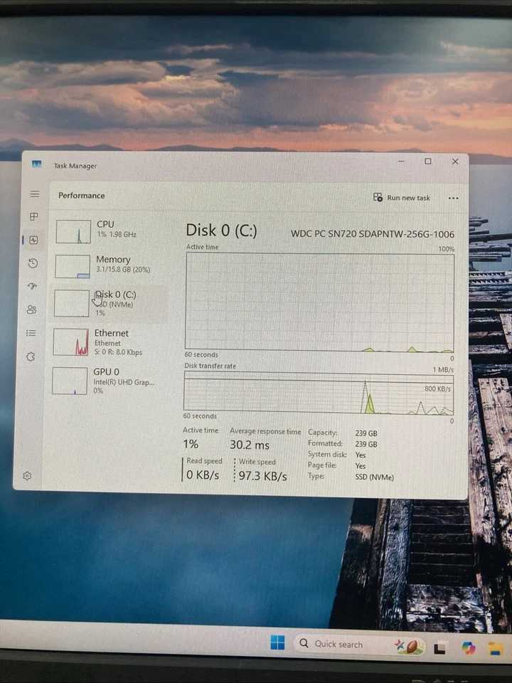
Task: Click the Task Manager app icon in title bar
Action: coord(36,164)
